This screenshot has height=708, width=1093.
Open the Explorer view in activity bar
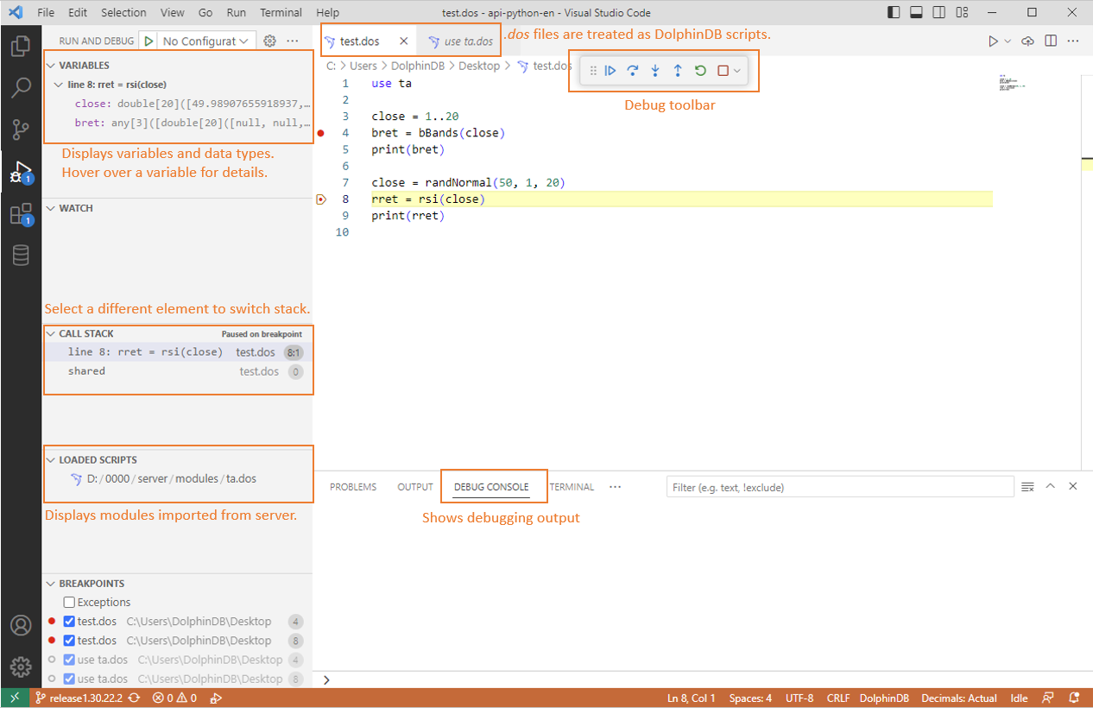pos(21,46)
